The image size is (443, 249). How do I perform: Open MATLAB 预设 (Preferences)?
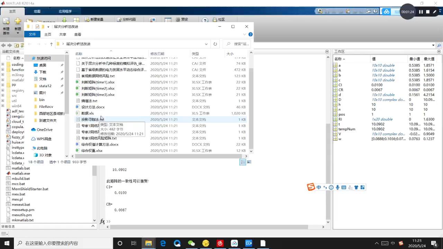[x=182, y=19]
